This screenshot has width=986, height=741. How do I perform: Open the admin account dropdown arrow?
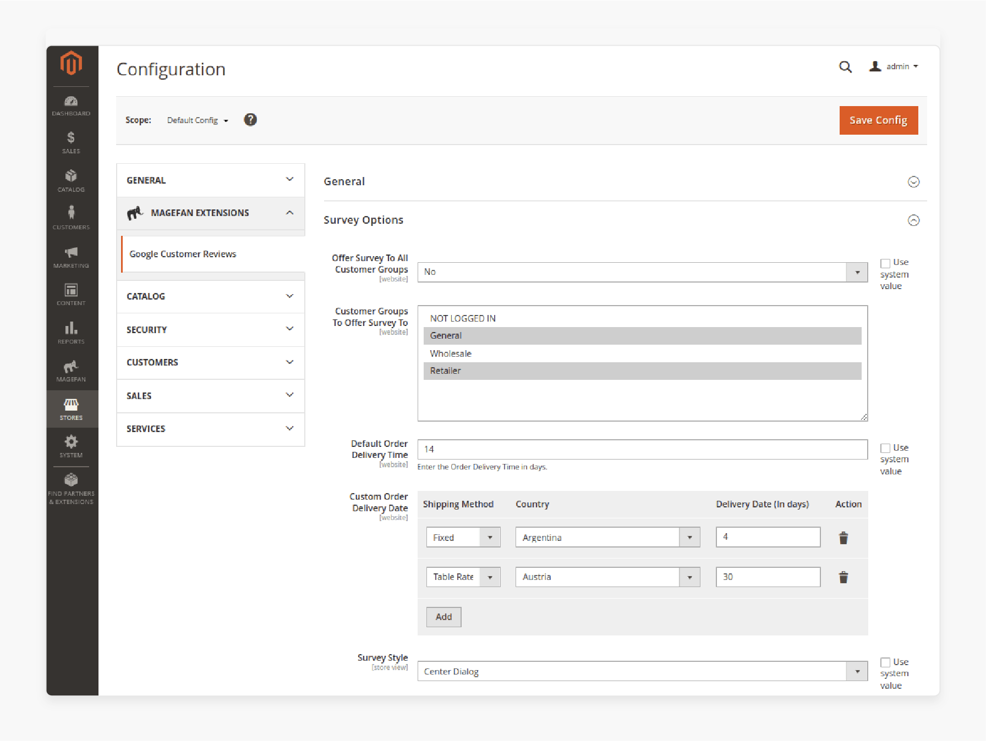click(916, 67)
